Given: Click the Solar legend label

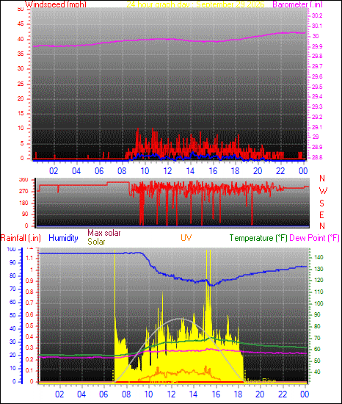Looking at the screenshot, I should [96, 242].
